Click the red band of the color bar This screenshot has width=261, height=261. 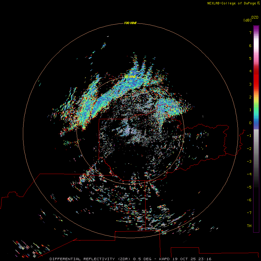tap(256, 77)
